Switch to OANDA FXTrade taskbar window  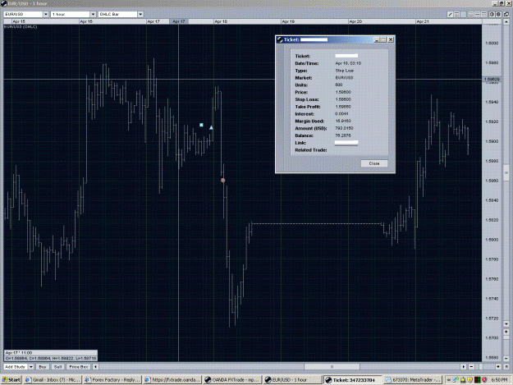pos(232,380)
